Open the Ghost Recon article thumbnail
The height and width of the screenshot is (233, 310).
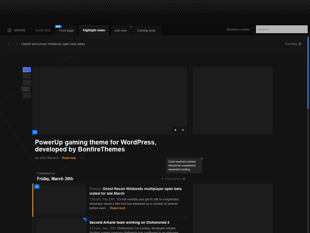click(x=60, y=200)
